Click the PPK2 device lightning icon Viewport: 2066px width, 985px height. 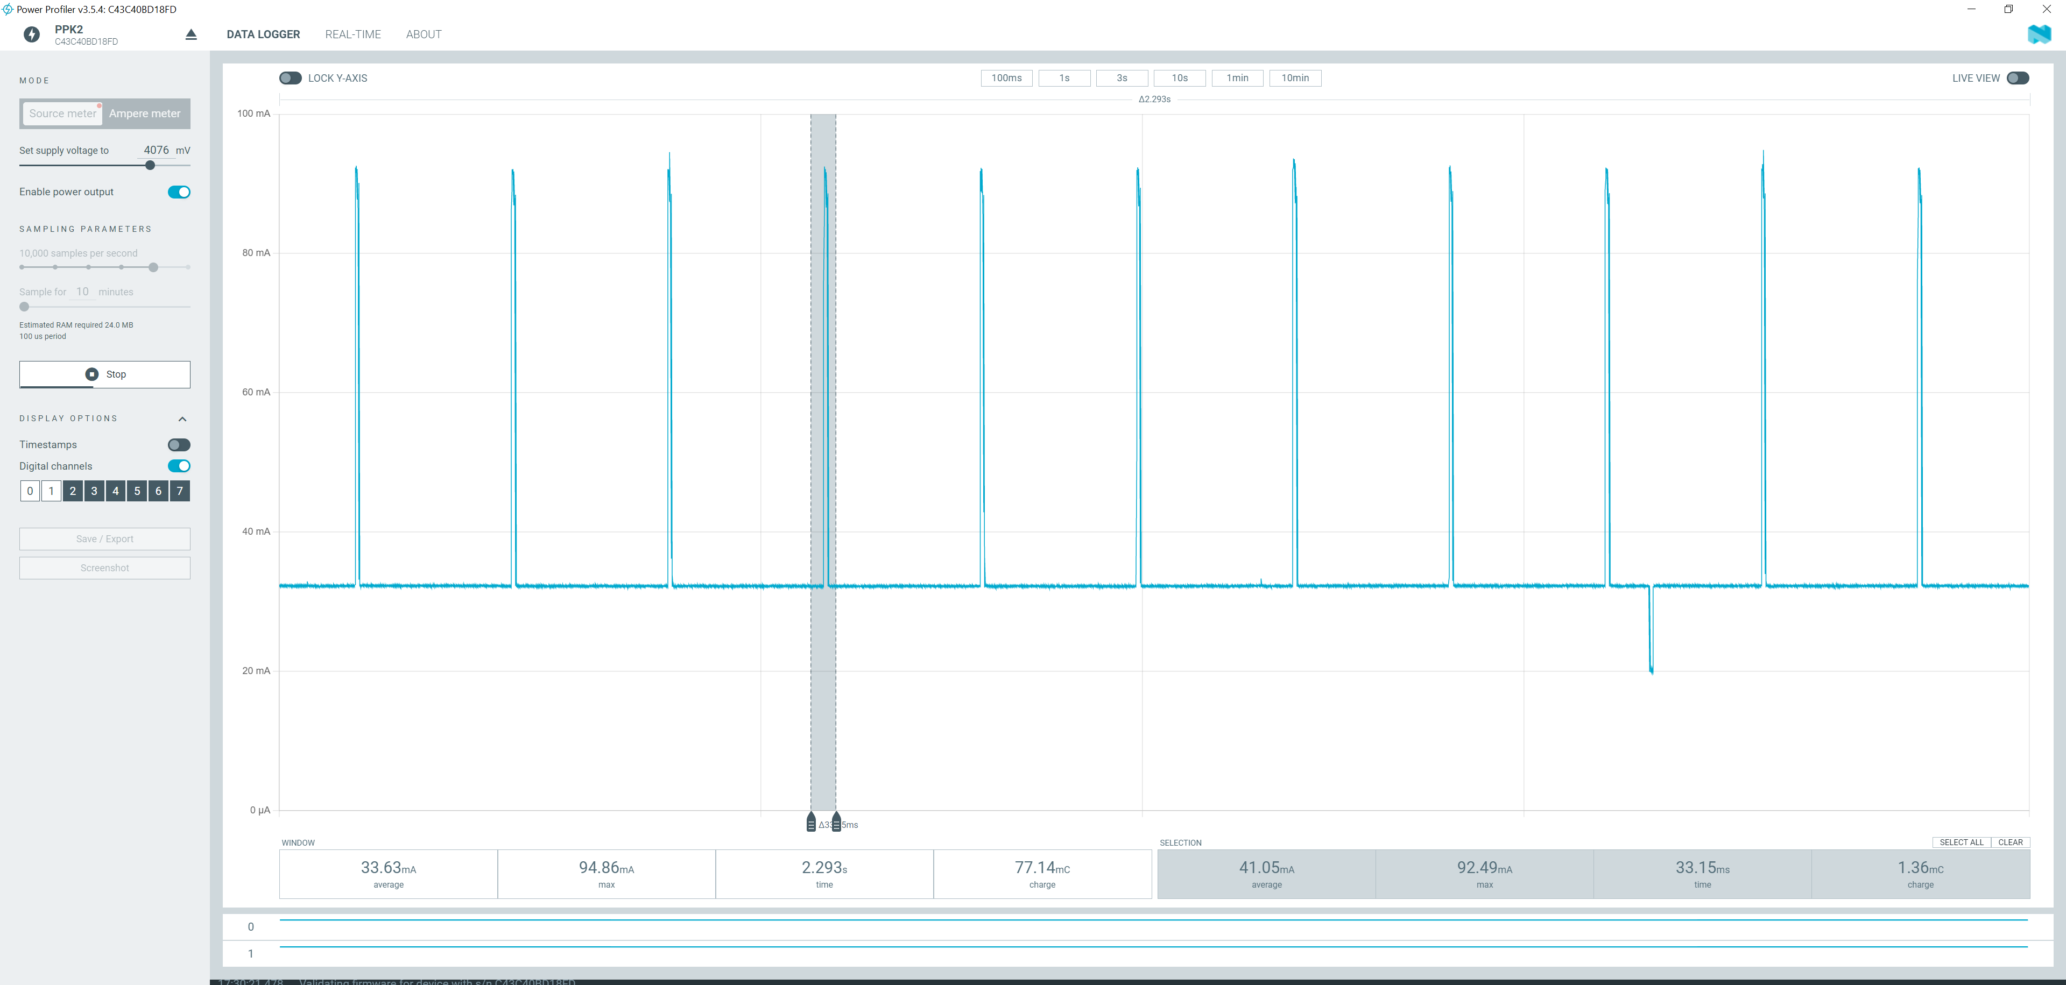(x=31, y=34)
